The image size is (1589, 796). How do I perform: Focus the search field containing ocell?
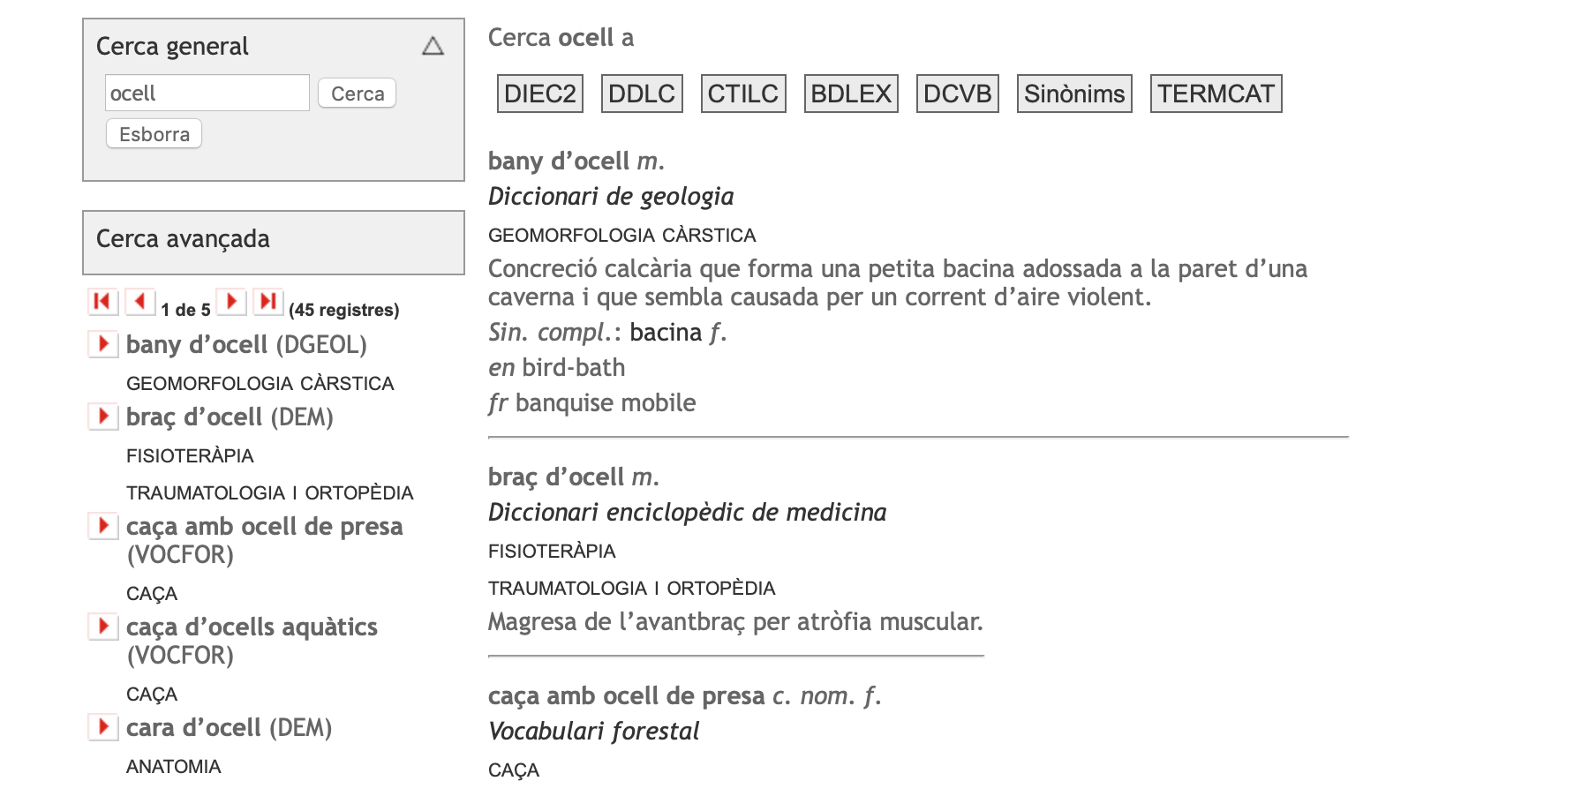coord(207,93)
